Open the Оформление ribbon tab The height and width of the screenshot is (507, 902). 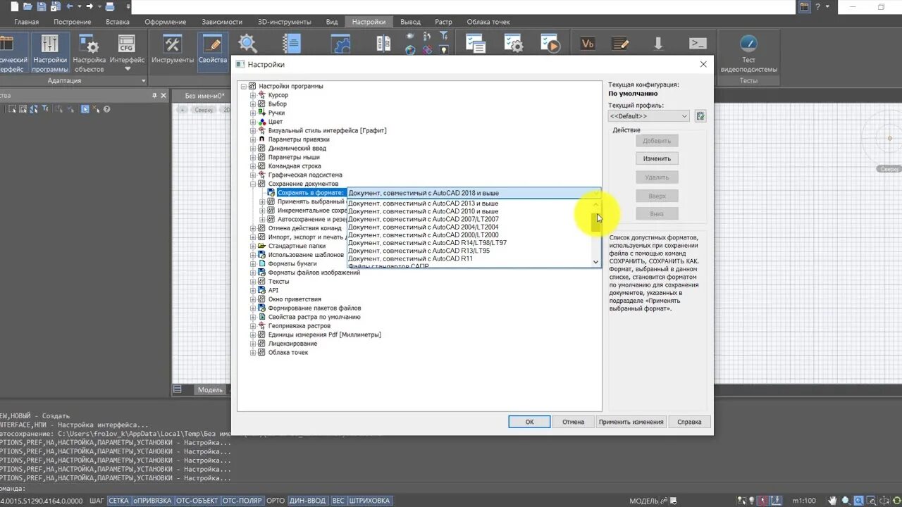click(x=166, y=22)
